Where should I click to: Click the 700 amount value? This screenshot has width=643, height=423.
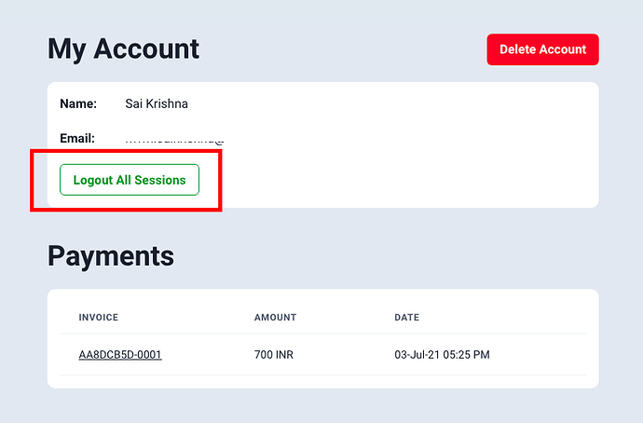pyautogui.click(x=264, y=355)
